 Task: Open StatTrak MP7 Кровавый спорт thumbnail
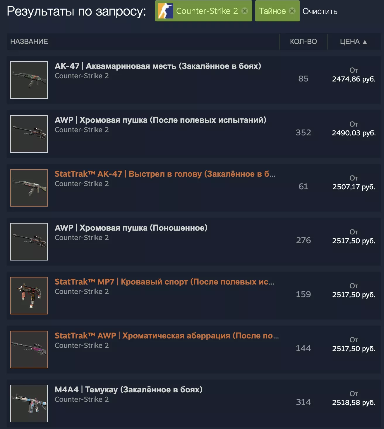(29, 296)
